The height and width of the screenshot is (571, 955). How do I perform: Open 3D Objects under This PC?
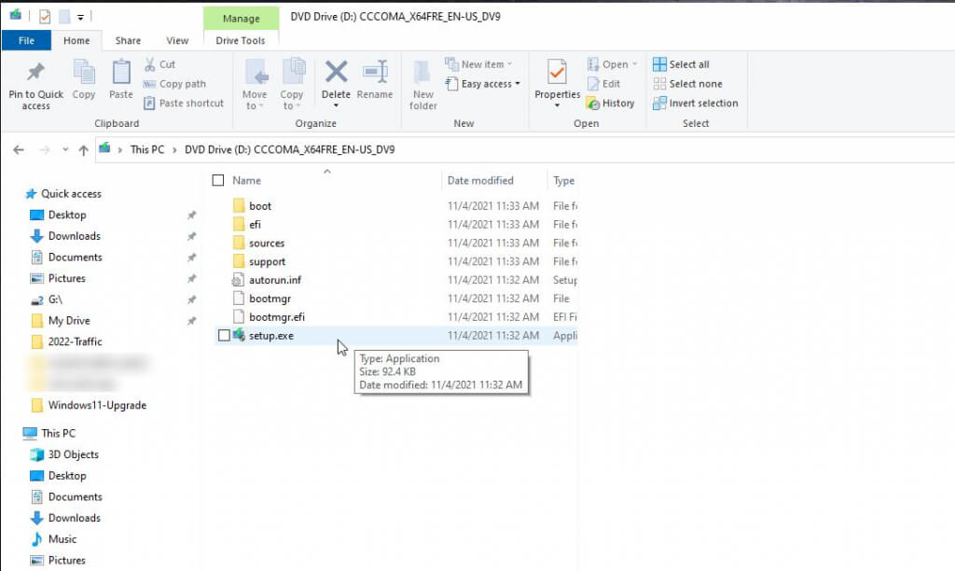[73, 454]
